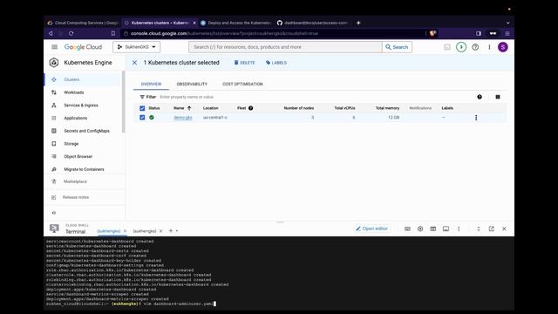
Task: Open a new browser tab
Action: tap(358, 23)
